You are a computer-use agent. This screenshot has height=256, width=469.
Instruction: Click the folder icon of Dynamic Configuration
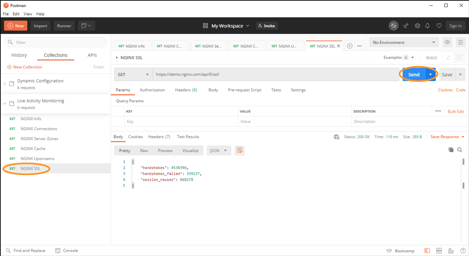pos(12,84)
